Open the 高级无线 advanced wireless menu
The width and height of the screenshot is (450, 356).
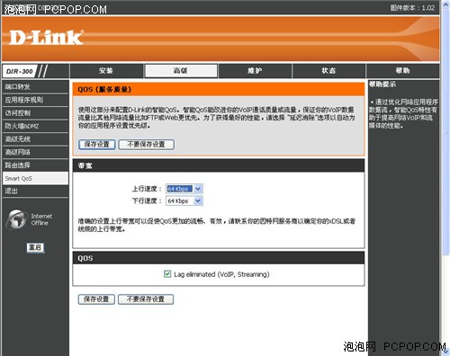tap(35, 139)
